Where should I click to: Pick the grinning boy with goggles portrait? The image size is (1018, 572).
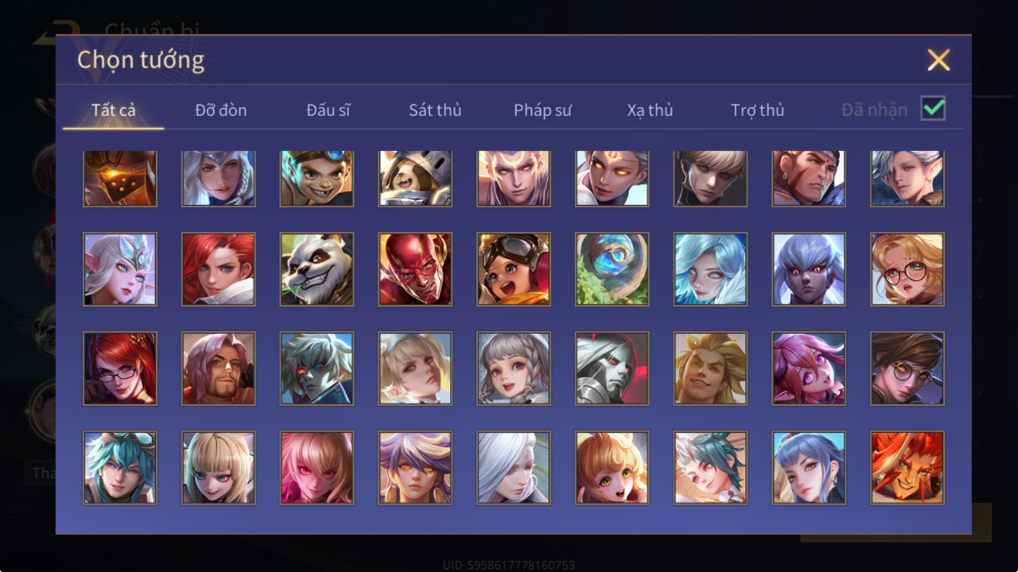click(x=317, y=179)
